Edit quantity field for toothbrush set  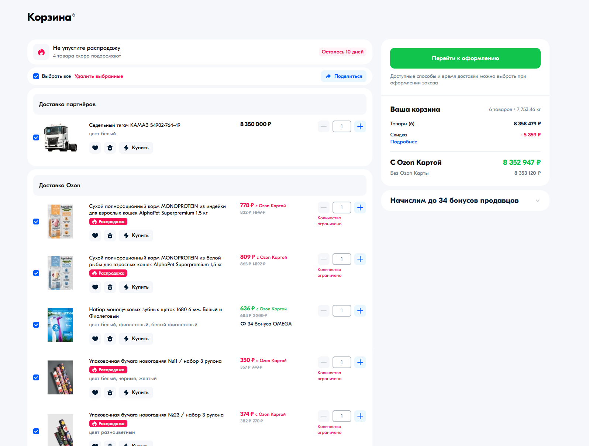(x=342, y=311)
